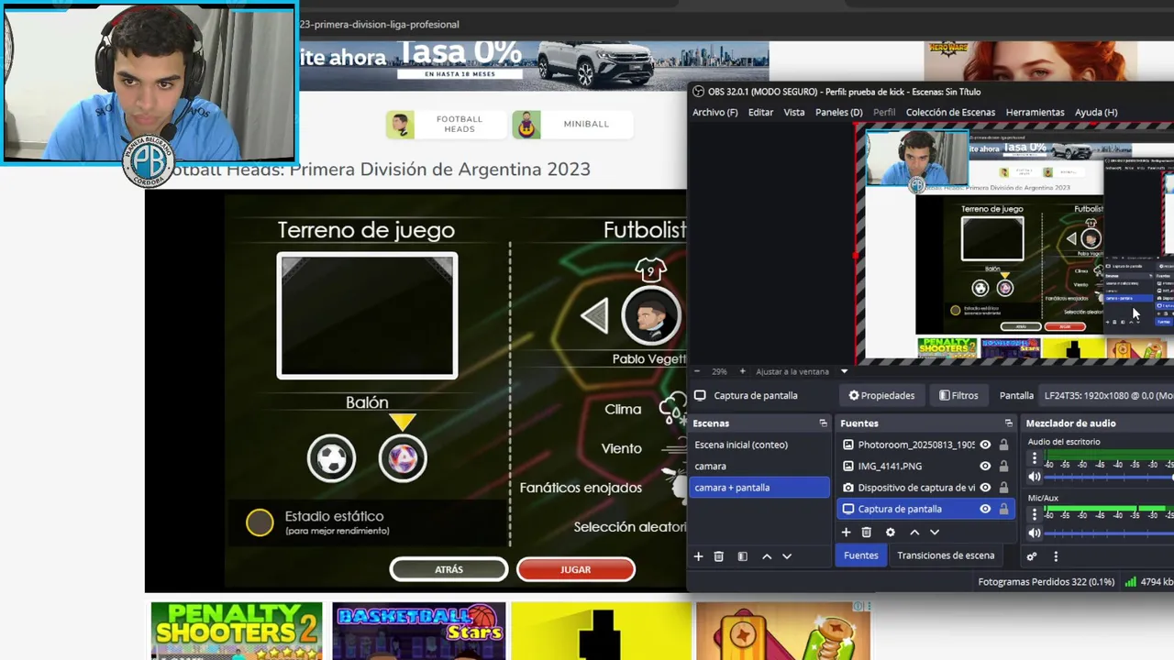Open Ayuda menu in OBS

tap(1096, 112)
